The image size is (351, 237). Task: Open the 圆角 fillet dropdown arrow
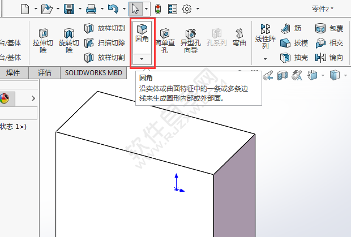coord(142,59)
